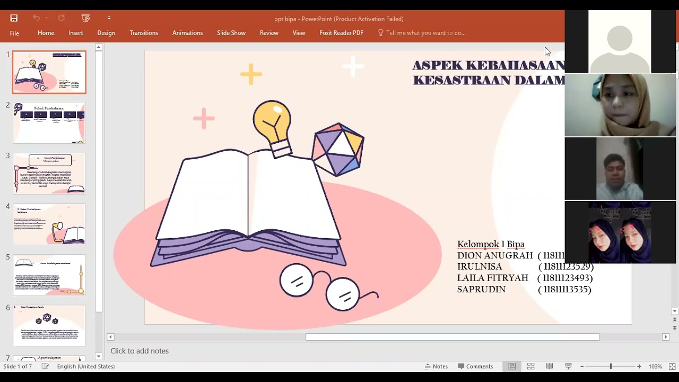Switch to the Home ribbon tab
The width and height of the screenshot is (679, 382).
pyautogui.click(x=46, y=33)
